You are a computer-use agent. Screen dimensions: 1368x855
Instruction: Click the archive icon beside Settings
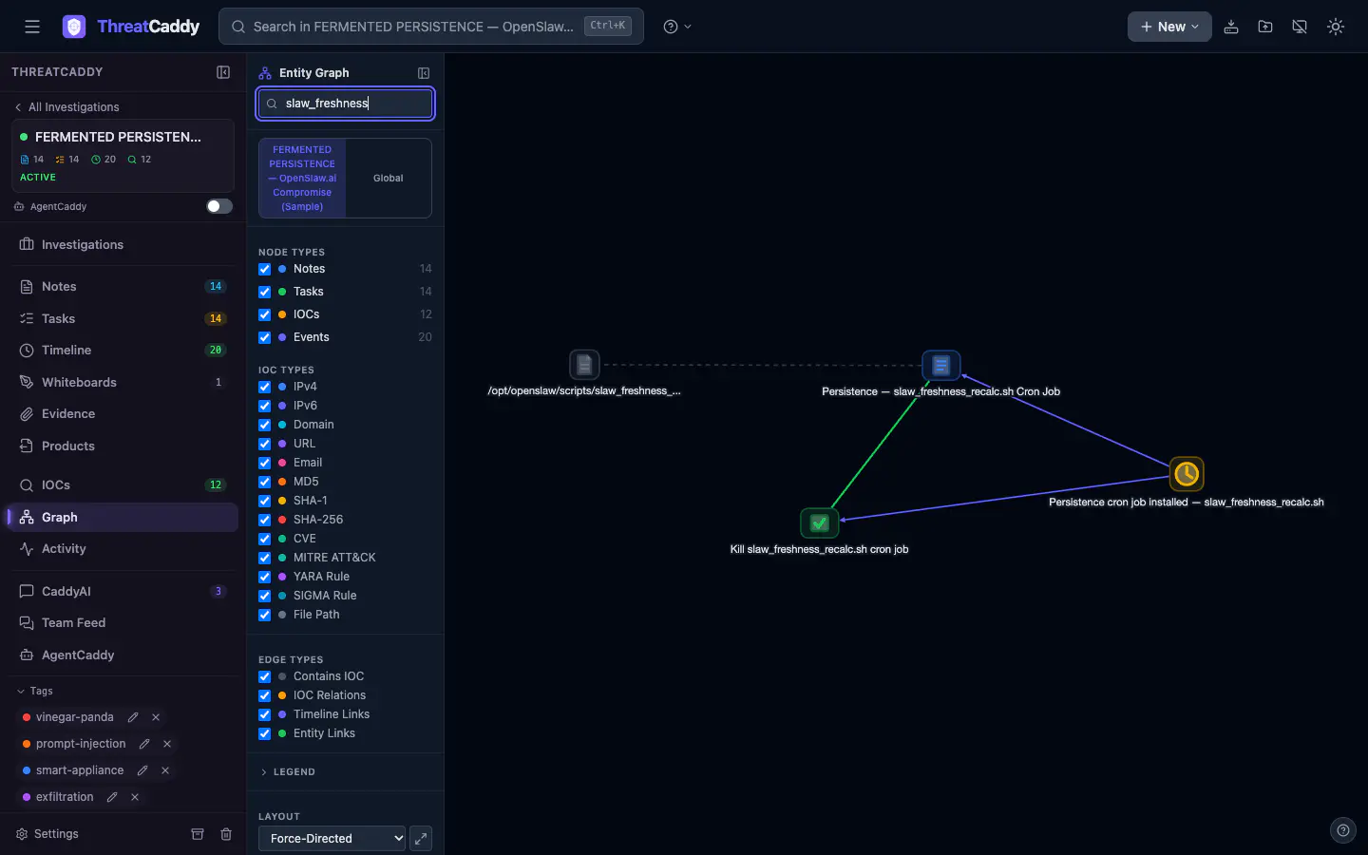198,834
